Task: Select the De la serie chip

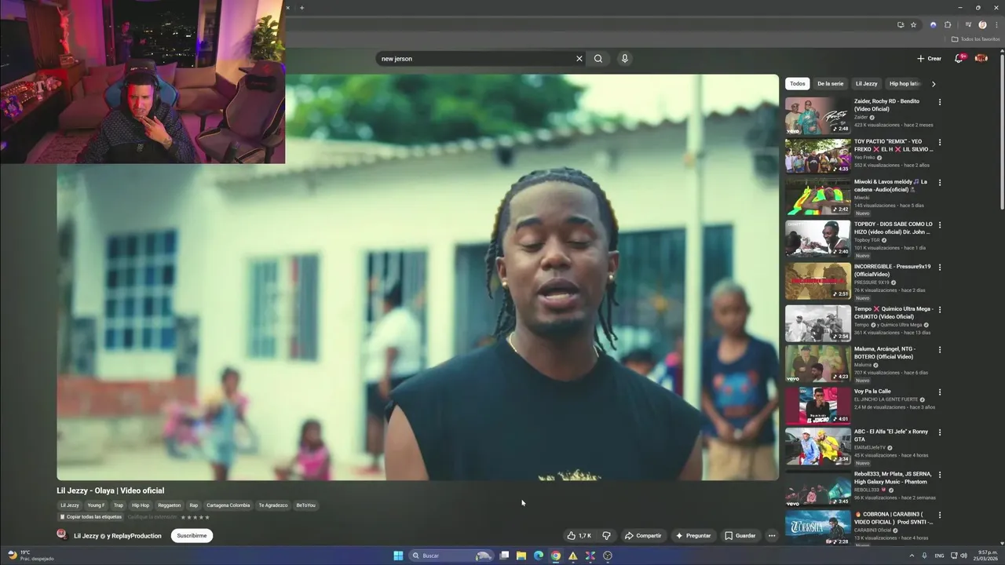Action: 830,83
